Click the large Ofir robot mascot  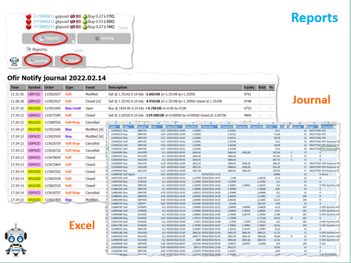click(x=16, y=240)
